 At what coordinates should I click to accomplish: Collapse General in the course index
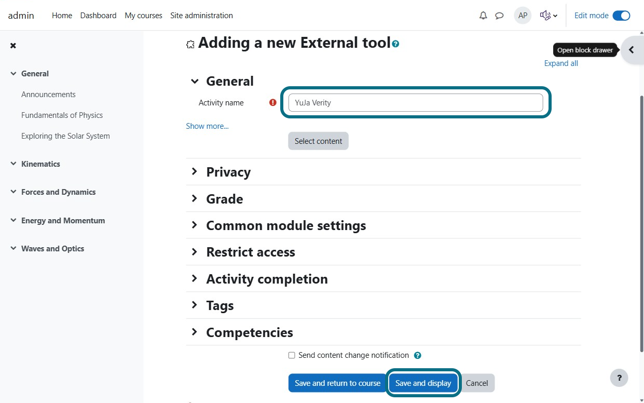[x=13, y=74]
